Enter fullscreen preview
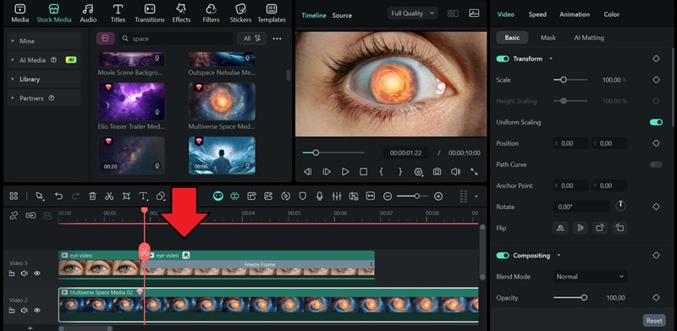Image resolution: width=677 pixels, height=331 pixels. pos(474,172)
